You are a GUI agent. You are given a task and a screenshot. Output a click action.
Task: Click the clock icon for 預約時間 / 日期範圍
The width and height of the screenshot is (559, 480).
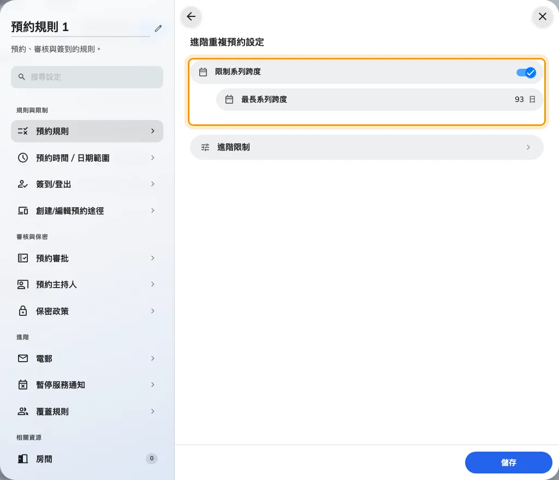(23, 158)
